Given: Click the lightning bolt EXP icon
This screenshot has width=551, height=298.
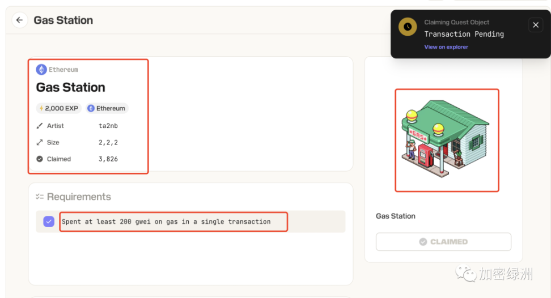Looking at the screenshot, I should 41,108.
